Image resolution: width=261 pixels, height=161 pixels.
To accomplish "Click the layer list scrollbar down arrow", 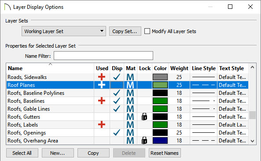I will pos(252,141).
